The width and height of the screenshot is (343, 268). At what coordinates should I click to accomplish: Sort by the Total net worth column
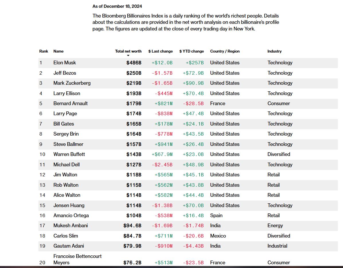point(128,51)
